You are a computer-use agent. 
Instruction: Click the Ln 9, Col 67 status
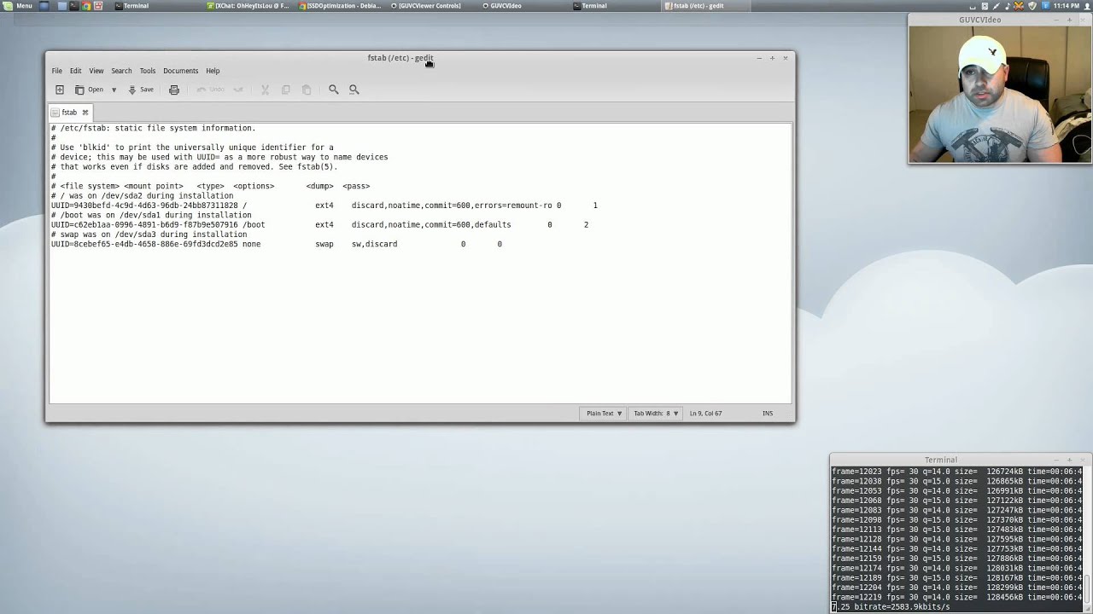pyautogui.click(x=705, y=414)
